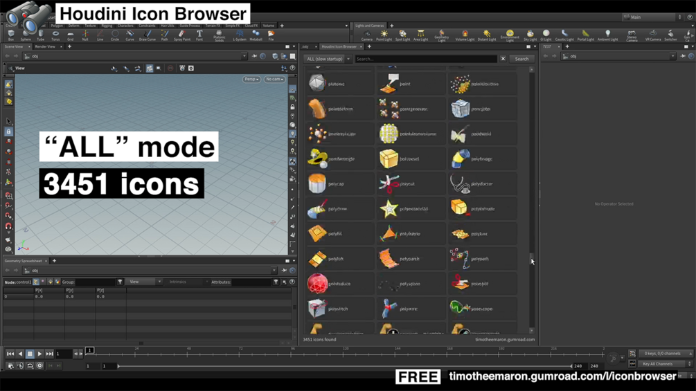Open timotheemaron.gumroad.com link in Icon Browser footer
Viewport: 696px width, 391px height.
505,340
